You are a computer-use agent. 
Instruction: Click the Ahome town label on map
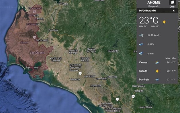tap(24, 42)
